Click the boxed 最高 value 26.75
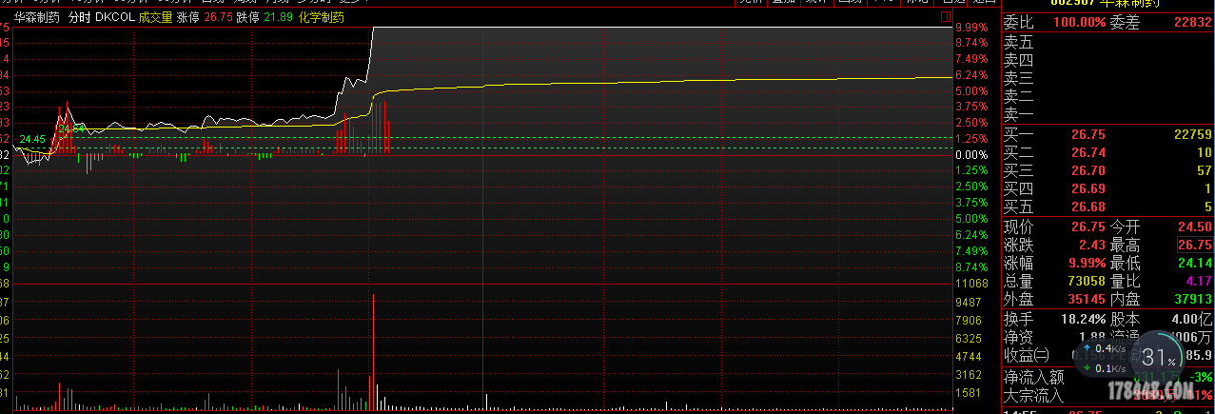The image size is (1215, 414). [x=1195, y=245]
